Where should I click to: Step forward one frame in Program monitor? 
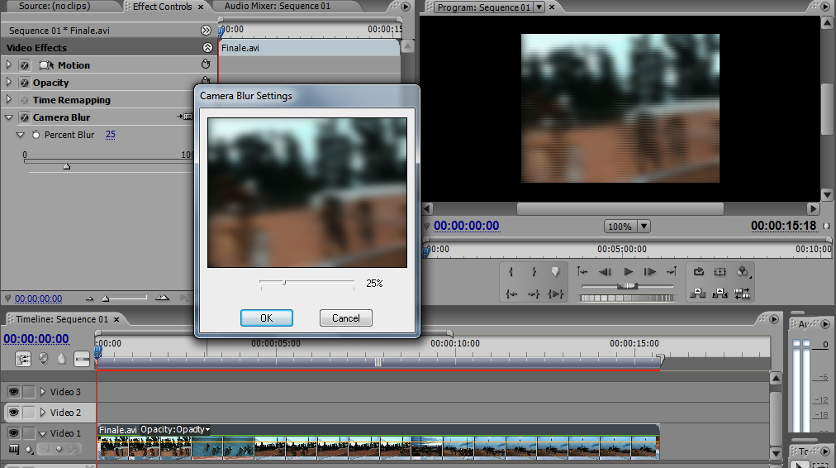point(650,271)
